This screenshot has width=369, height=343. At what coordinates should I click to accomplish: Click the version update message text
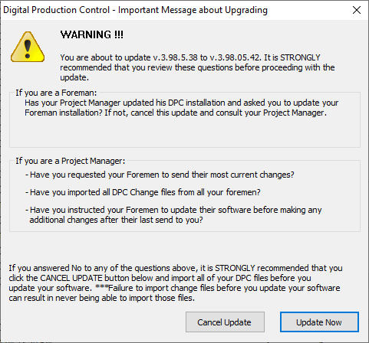[197, 67]
